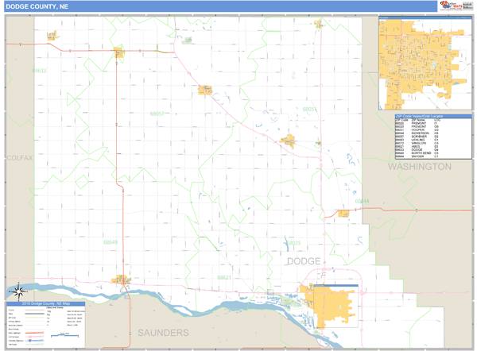477x351 pixels.
Task: Click the COLFAX county label
Action: click(19, 158)
